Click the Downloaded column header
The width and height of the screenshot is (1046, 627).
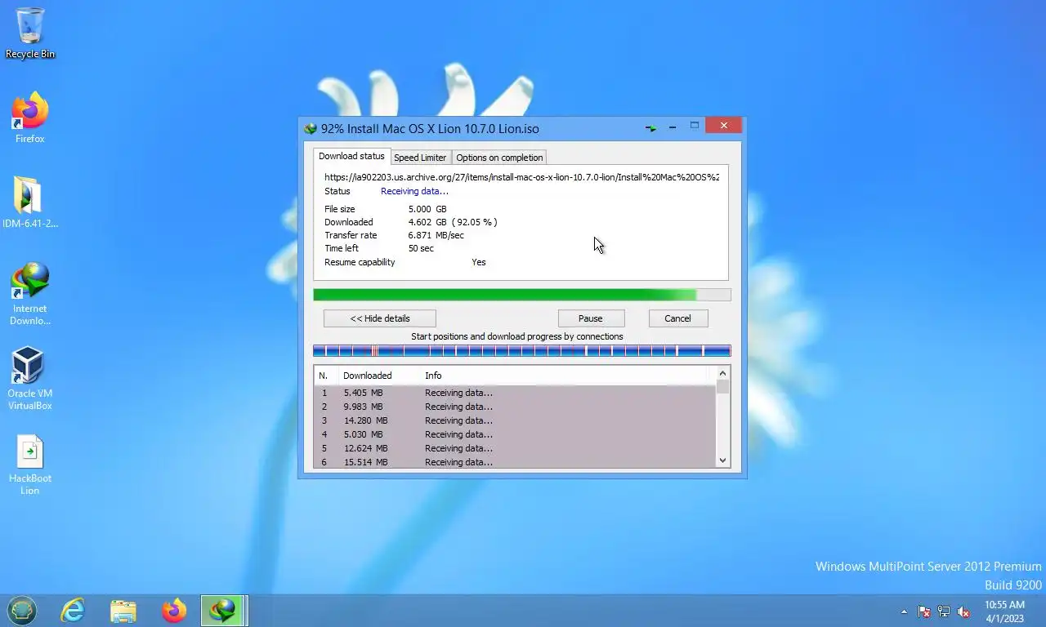click(379, 376)
